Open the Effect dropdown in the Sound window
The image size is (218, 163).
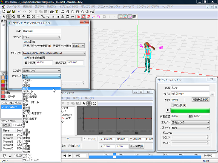[190, 122]
